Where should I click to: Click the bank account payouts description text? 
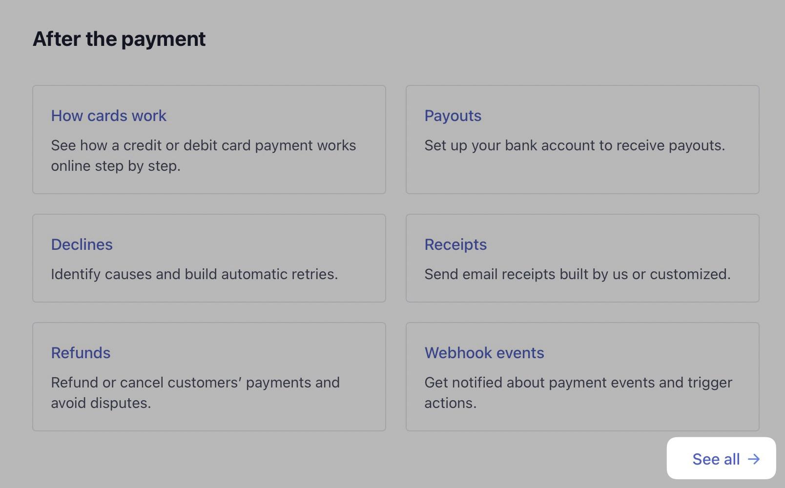(x=575, y=145)
